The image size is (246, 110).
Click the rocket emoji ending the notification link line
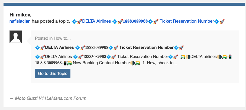[222, 21]
